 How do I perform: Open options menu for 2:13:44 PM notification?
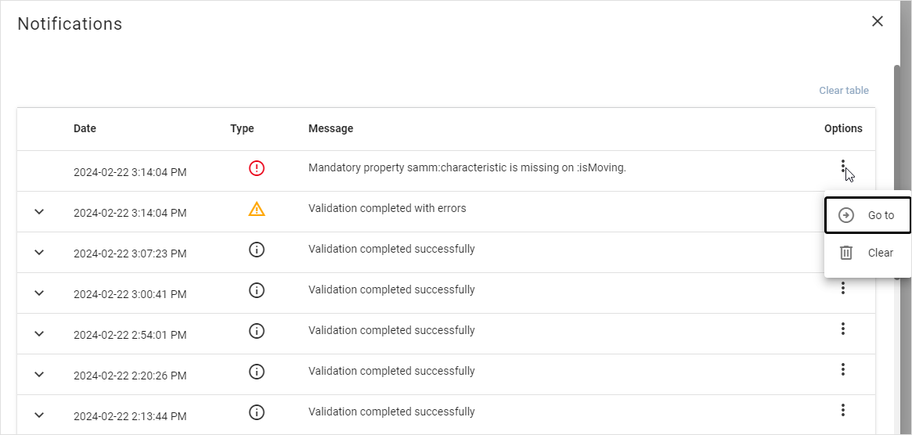click(x=842, y=410)
